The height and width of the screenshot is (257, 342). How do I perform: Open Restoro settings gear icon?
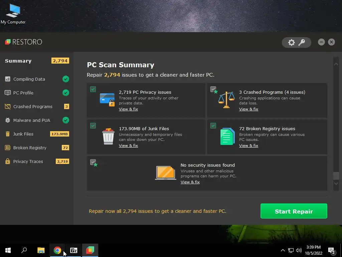[x=291, y=42]
